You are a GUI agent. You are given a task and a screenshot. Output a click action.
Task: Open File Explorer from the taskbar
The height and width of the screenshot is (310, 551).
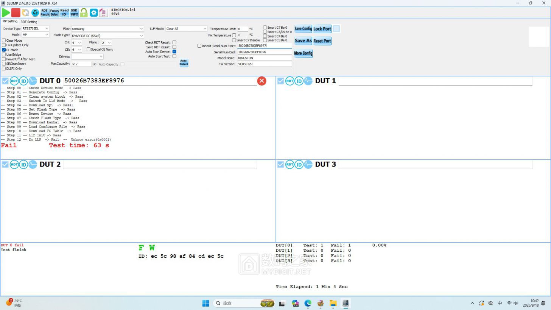[333, 303]
